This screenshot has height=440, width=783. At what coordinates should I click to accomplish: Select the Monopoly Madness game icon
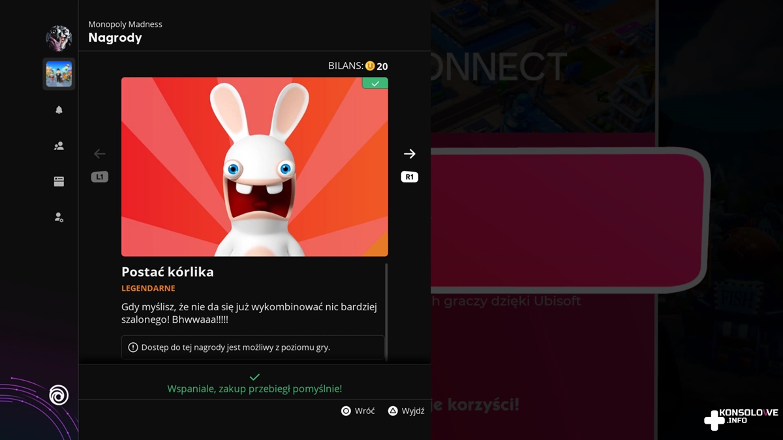59,74
